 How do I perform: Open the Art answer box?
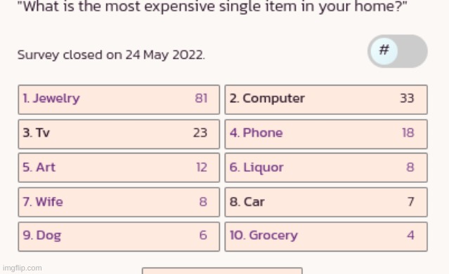point(119,167)
